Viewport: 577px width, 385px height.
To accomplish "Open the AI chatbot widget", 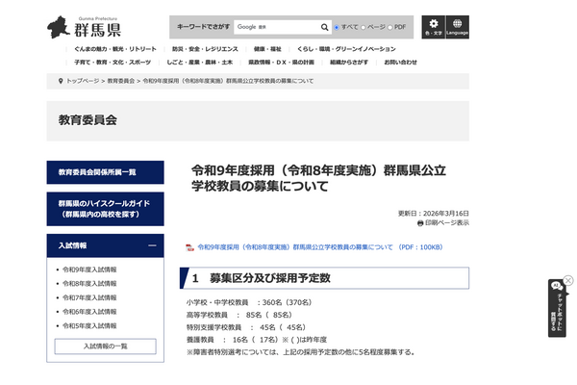I will click(x=557, y=308).
